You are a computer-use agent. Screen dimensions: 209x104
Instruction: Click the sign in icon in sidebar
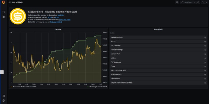[4, 96]
